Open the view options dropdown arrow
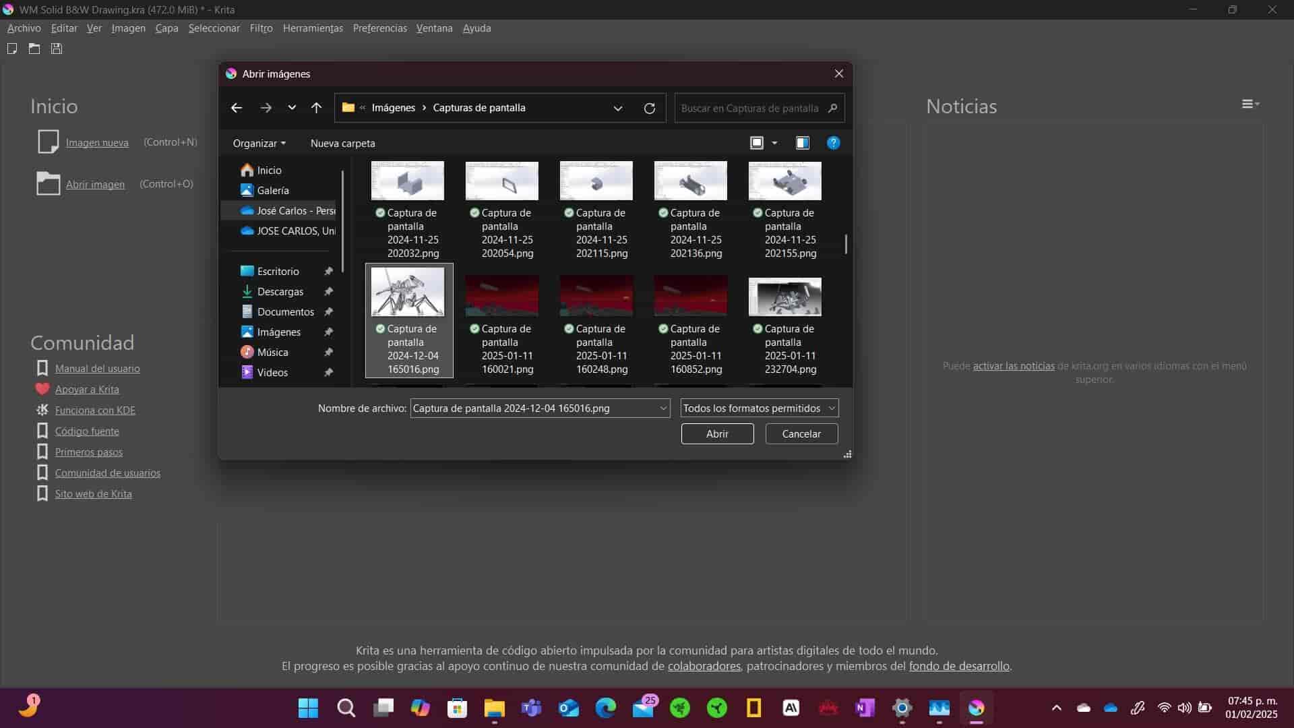 click(x=774, y=143)
